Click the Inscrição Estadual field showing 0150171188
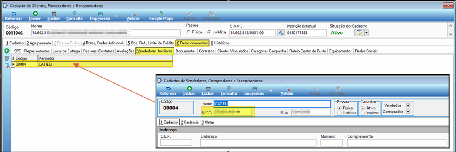The width and height of the screenshot is (456, 152). tap(306, 33)
